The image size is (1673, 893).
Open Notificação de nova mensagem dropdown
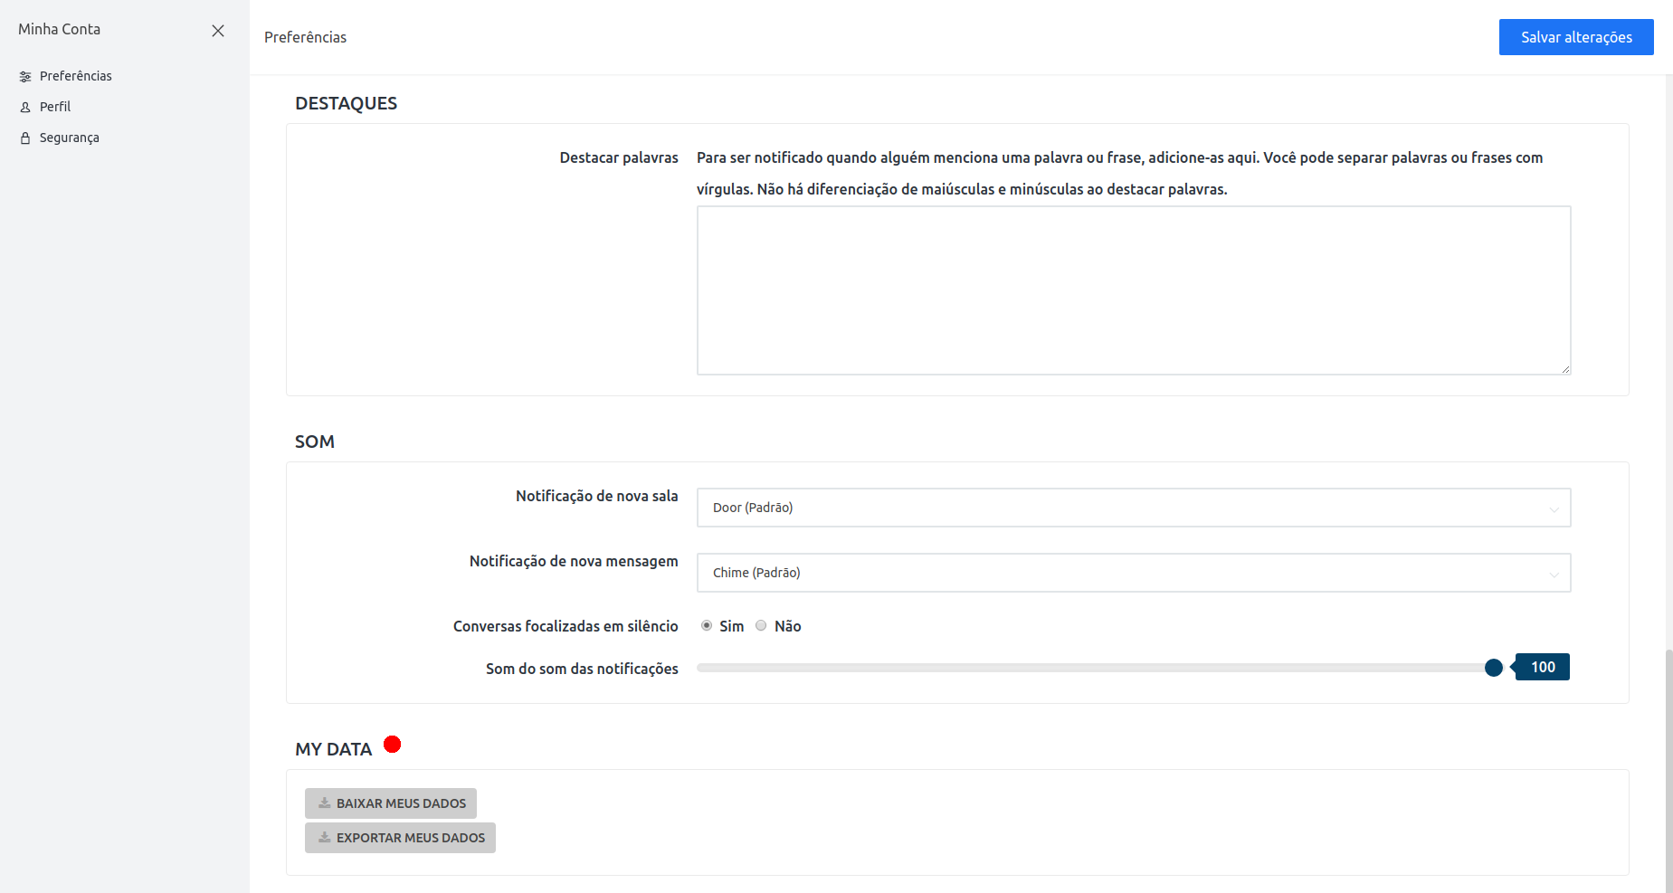(x=1134, y=573)
